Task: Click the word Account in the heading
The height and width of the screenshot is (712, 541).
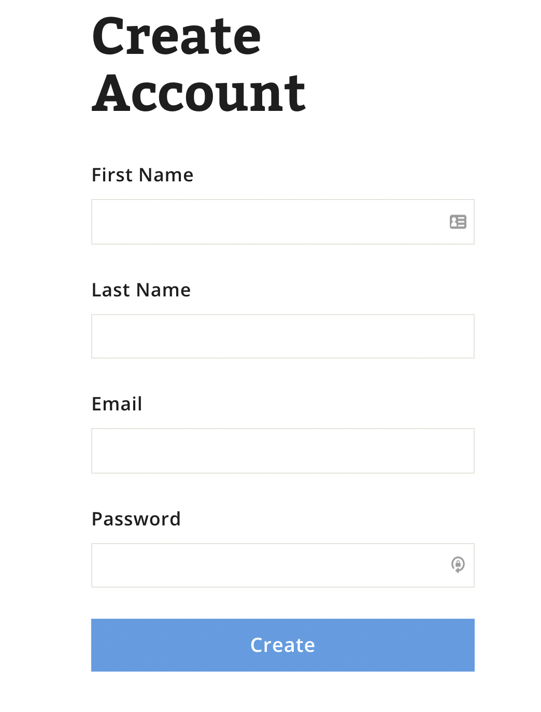Action: tap(198, 93)
